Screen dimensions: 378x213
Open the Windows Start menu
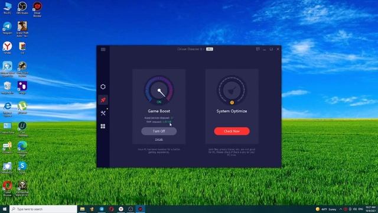[x=5, y=209]
